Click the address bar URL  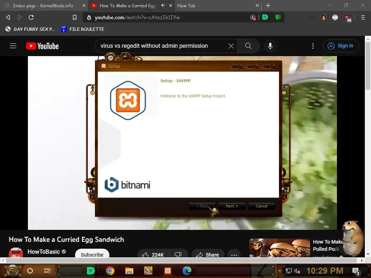(x=137, y=17)
